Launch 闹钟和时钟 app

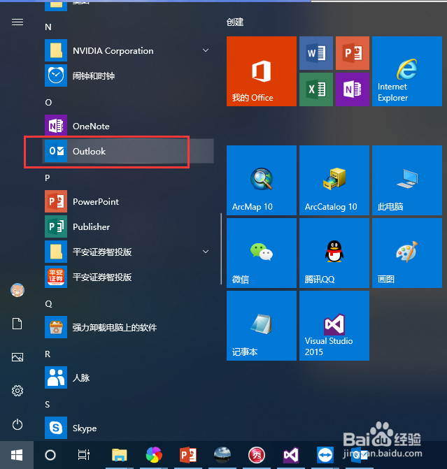tap(129, 75)
